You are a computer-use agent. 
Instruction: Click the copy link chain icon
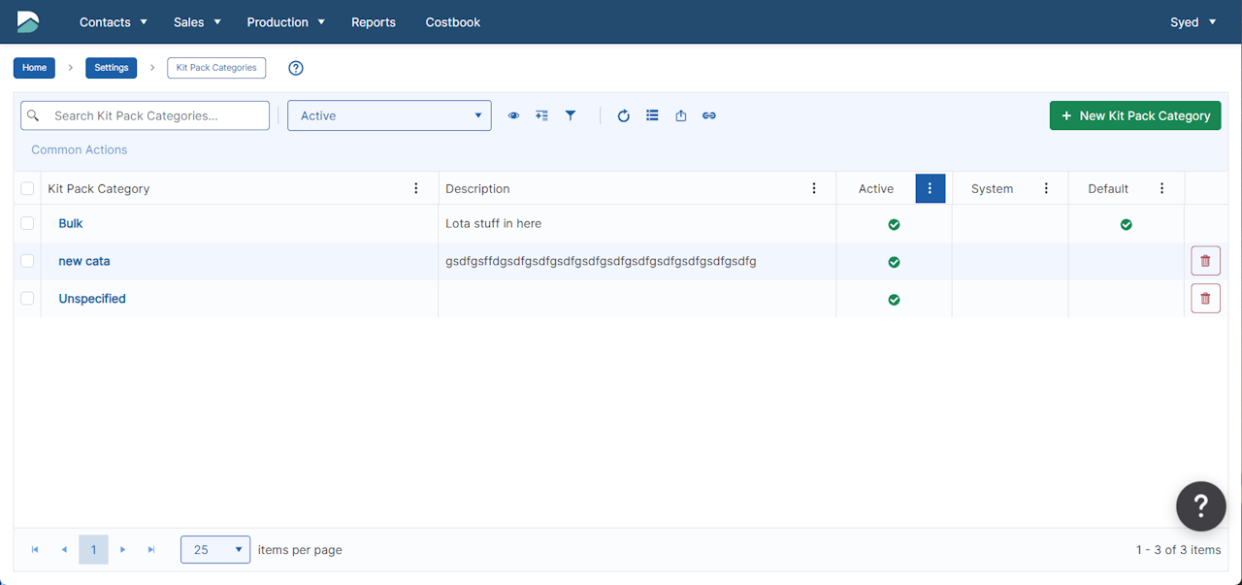pyautogui.click(x=709, y=115)
